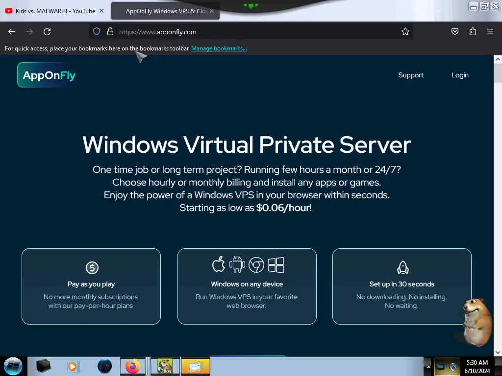
Task: Launch the media player taskbar icon
Action: point(73,366)
